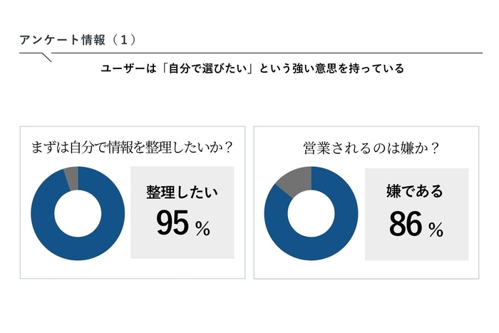Click the question 営業されるのは嫌か？
Viewport: 499px width, 333px height.
click(369, 148)
